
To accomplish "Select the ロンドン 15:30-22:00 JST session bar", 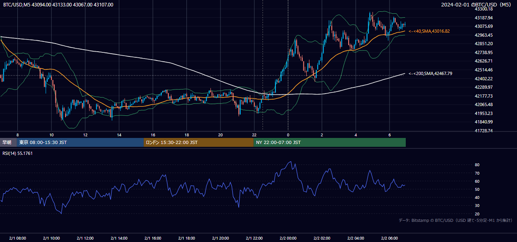I will [x=199, y=142].
